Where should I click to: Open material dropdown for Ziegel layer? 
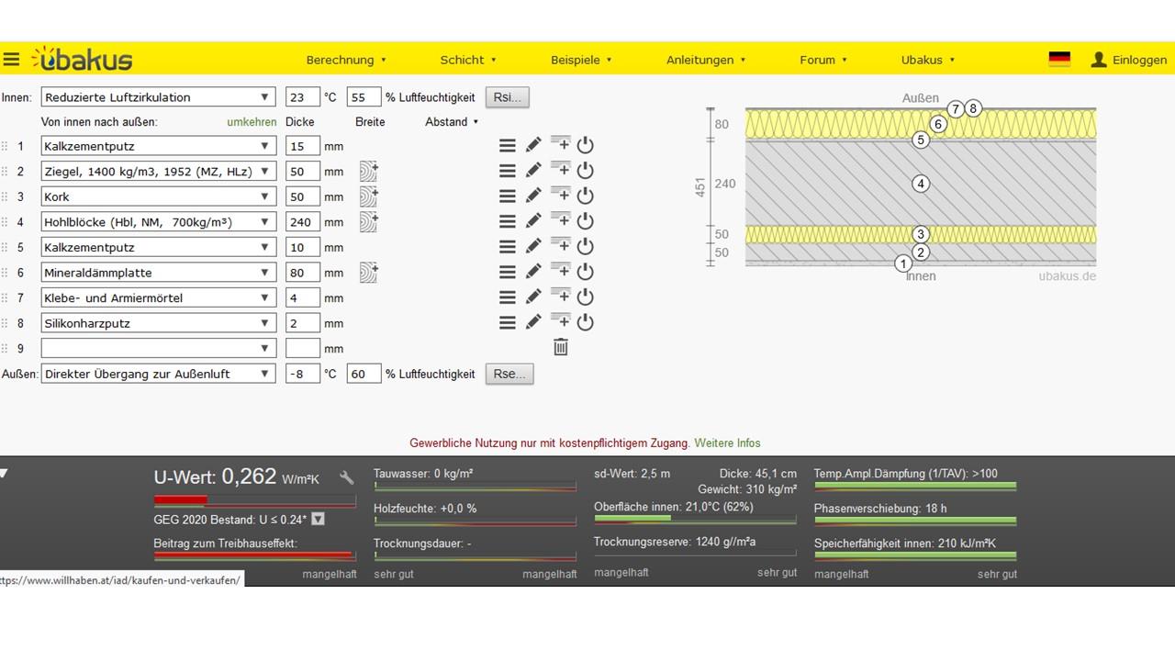pos(158,171)
